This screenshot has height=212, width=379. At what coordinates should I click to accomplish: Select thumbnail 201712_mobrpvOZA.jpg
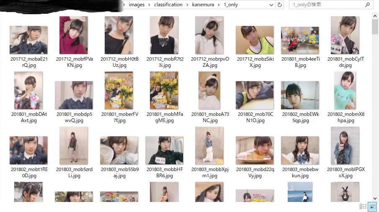pos(209,35)
